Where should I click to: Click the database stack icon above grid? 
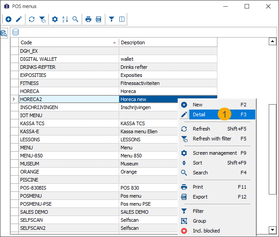pyautogui.click(x=16, y=32)
